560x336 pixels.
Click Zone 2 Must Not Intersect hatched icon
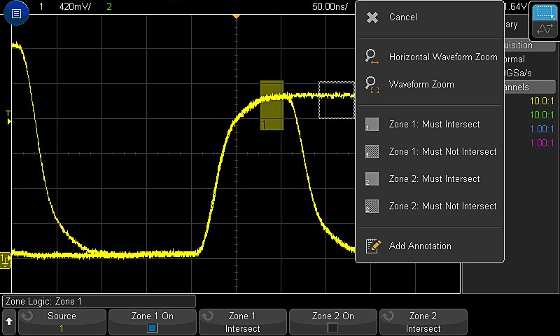(372, 206)
